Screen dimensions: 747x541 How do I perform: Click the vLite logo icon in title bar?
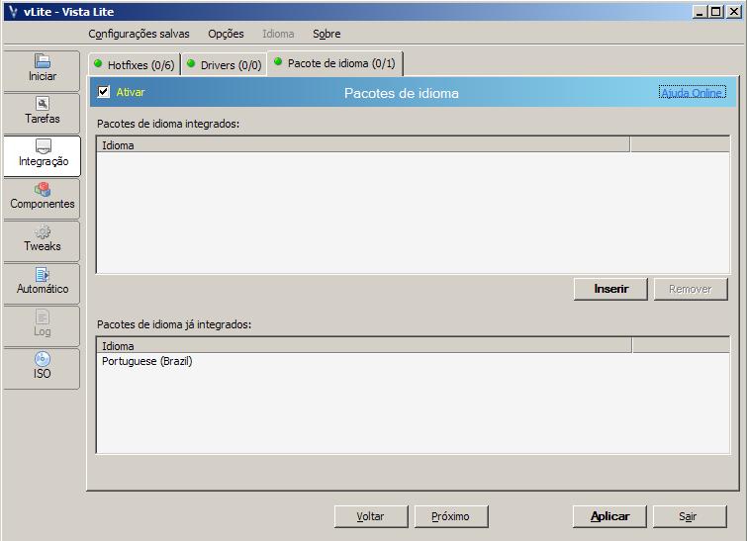click(13, 12)
